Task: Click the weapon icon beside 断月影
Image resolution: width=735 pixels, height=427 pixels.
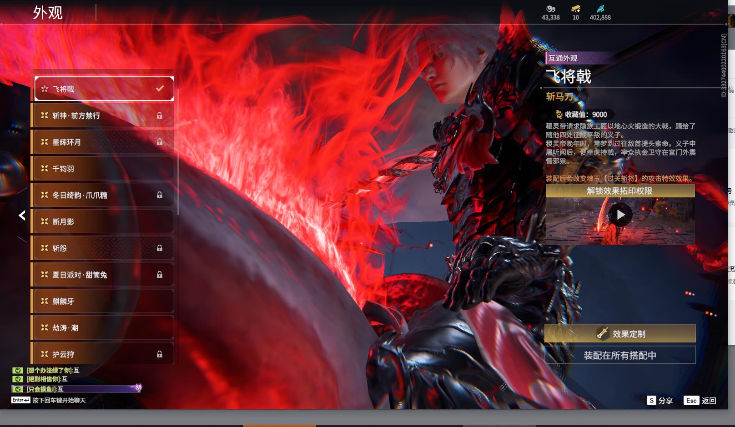Action: pyautogui.click(x=45, y=221)
